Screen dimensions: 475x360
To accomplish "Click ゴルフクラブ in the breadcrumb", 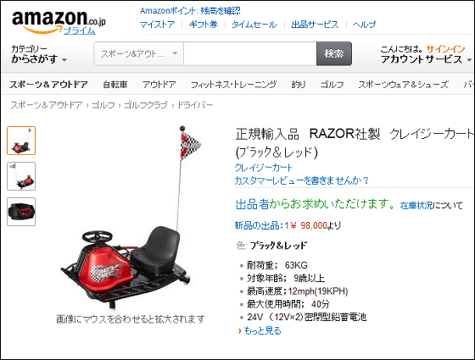I will 146,105.
